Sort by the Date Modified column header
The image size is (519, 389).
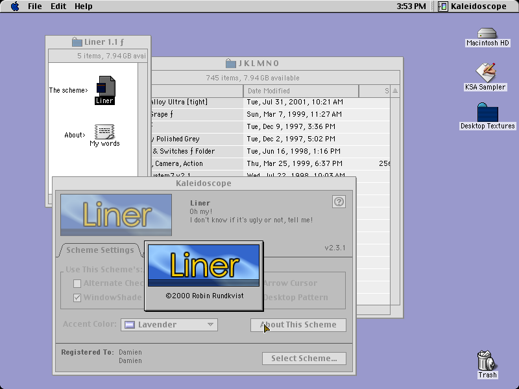tap(301, 91)
